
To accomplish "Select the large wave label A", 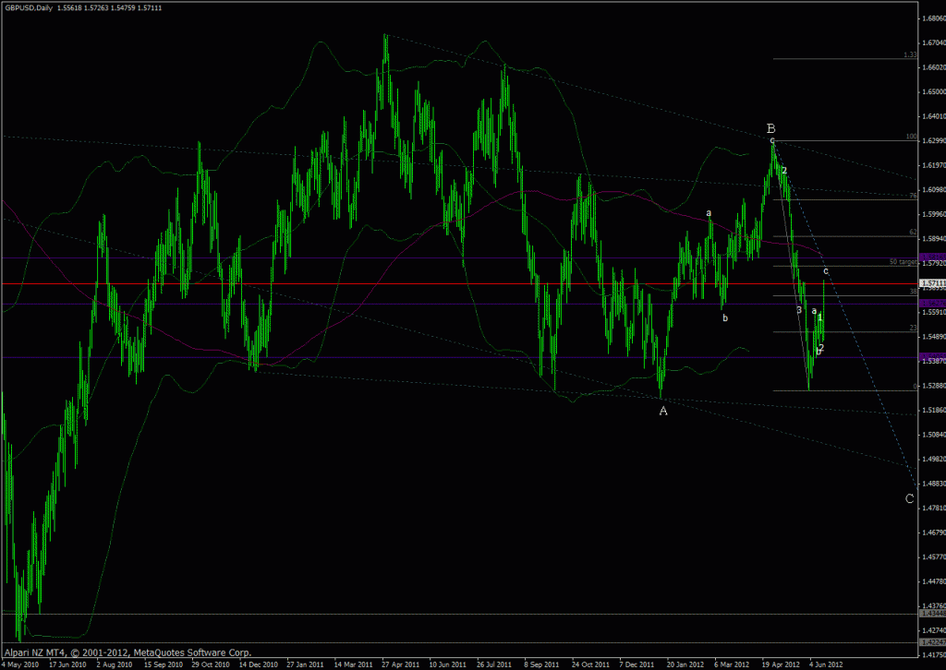I will (662, 412).
